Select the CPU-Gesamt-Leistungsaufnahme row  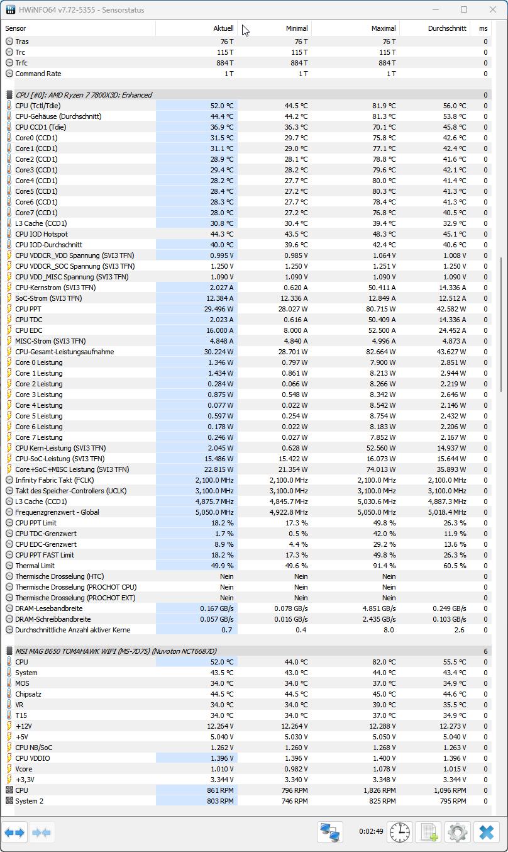click(246, 352)
